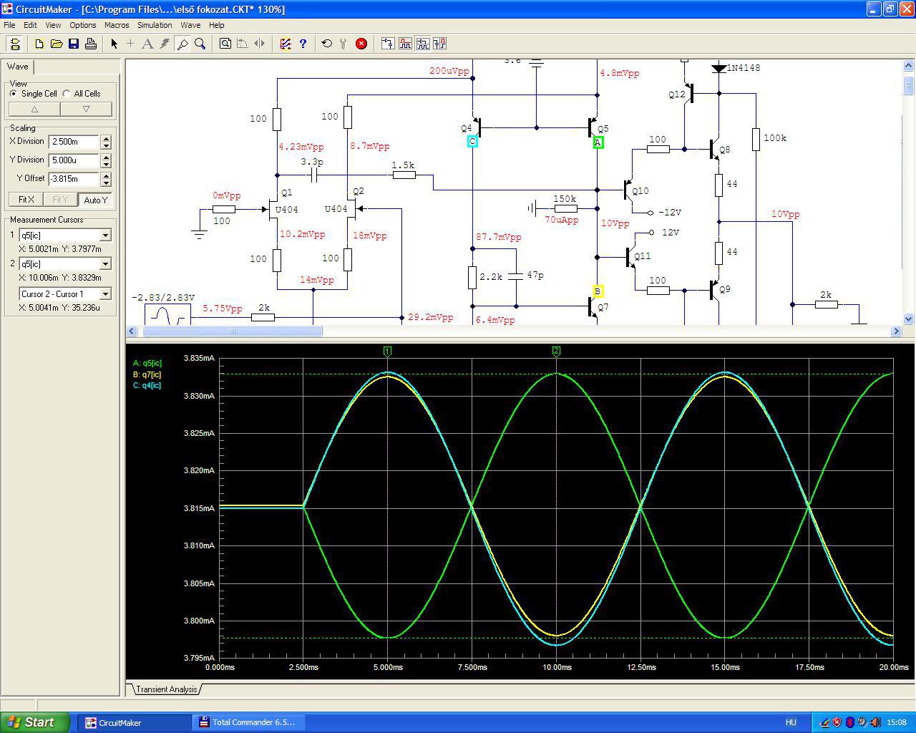Click the New document icon
This screenshot has height=733, width=916.
39,44
